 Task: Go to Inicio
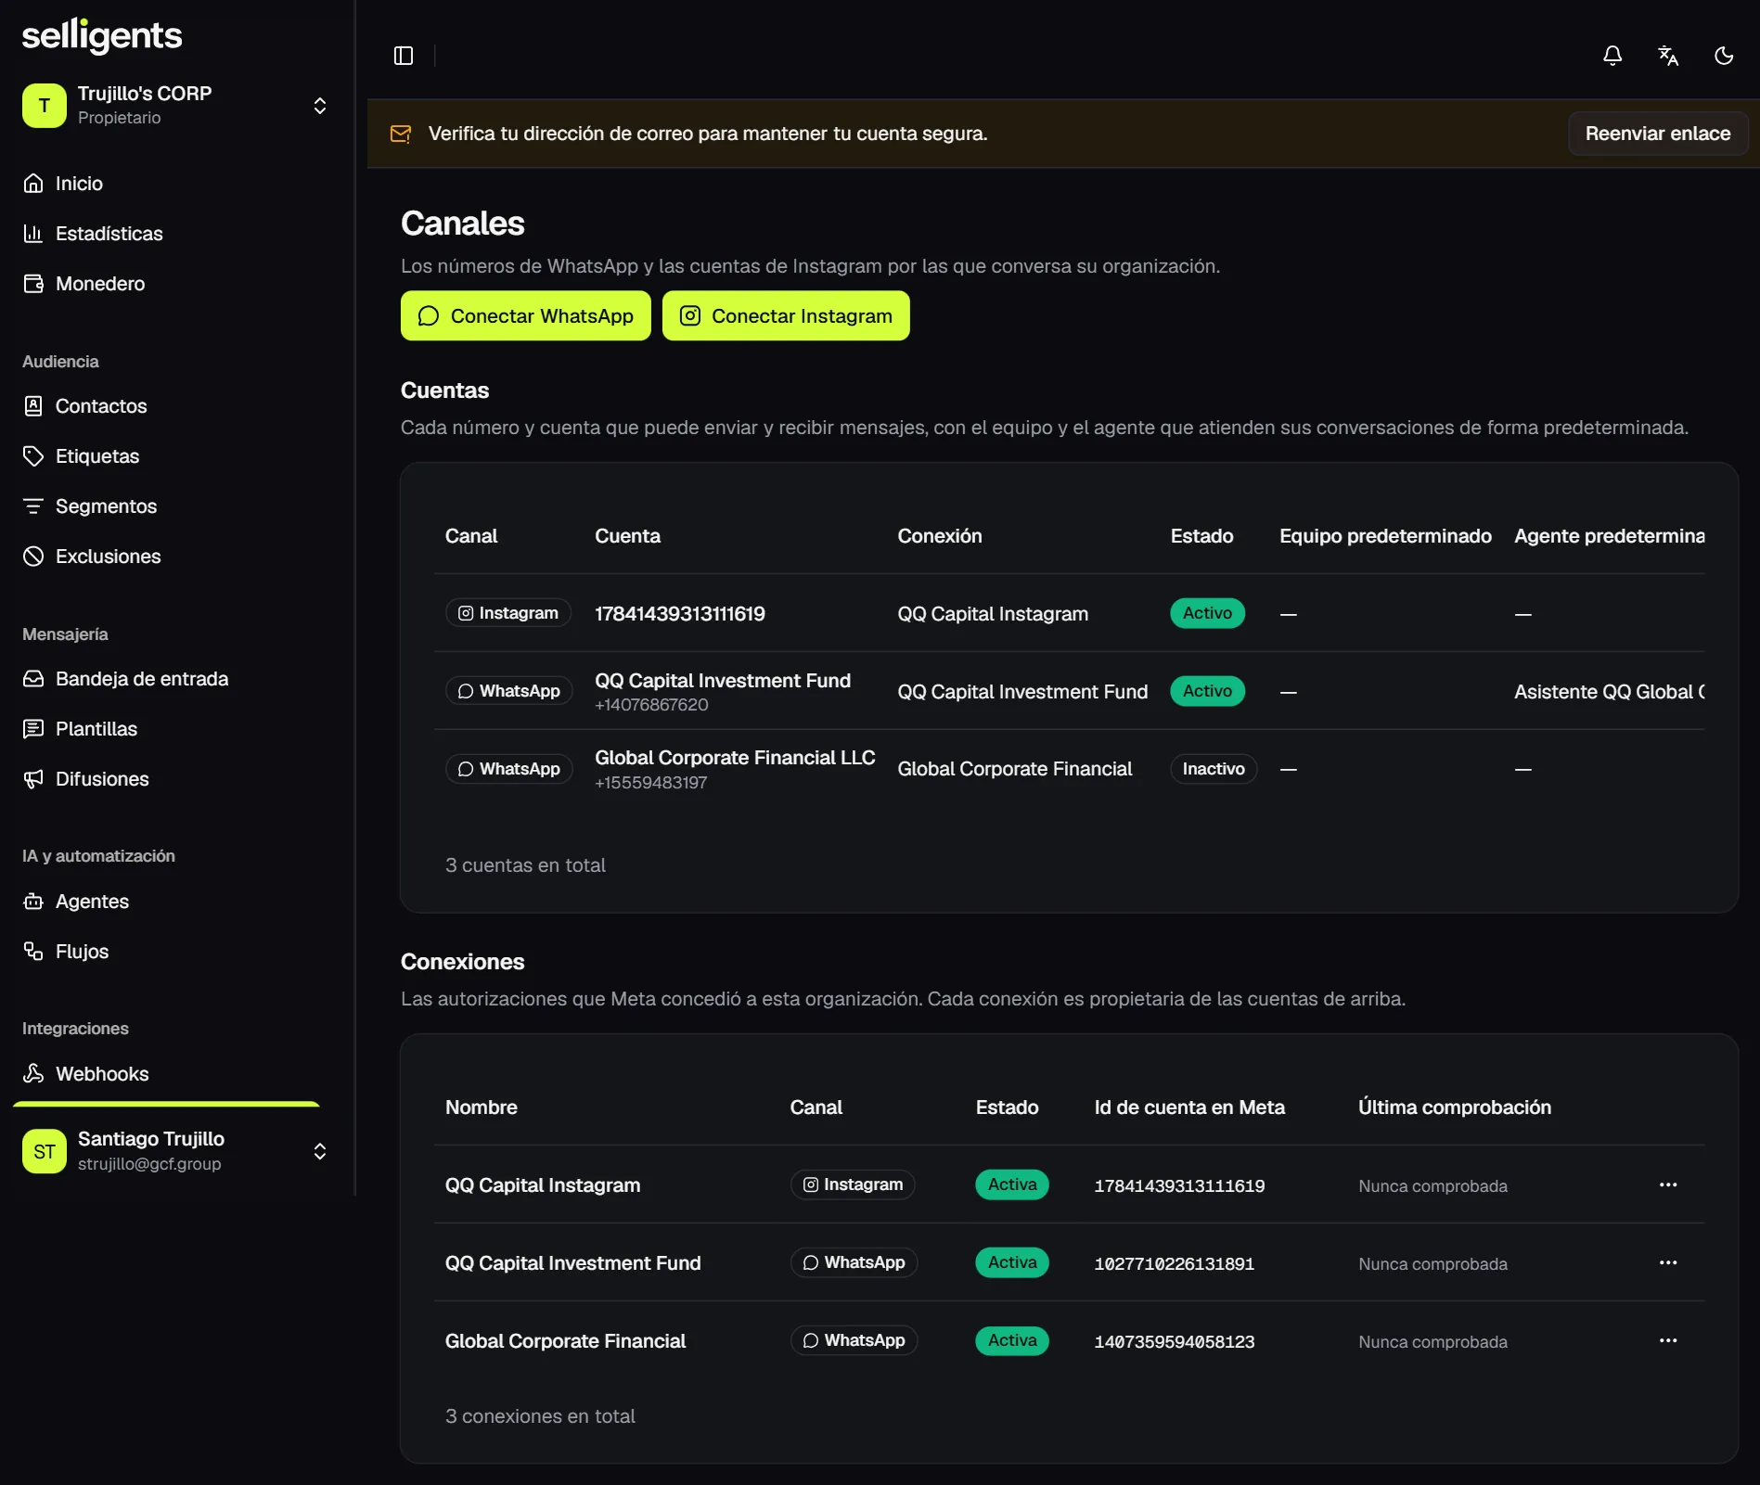tap(79, 184)
